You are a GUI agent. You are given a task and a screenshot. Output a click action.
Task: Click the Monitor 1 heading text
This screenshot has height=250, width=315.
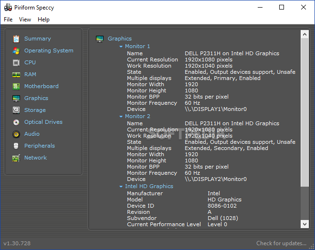pyautogui.click(x=137, y=46)
